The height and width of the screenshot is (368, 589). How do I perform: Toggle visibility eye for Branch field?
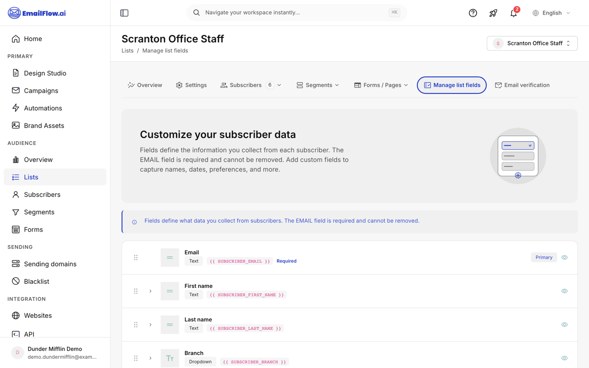click(565, 358)
